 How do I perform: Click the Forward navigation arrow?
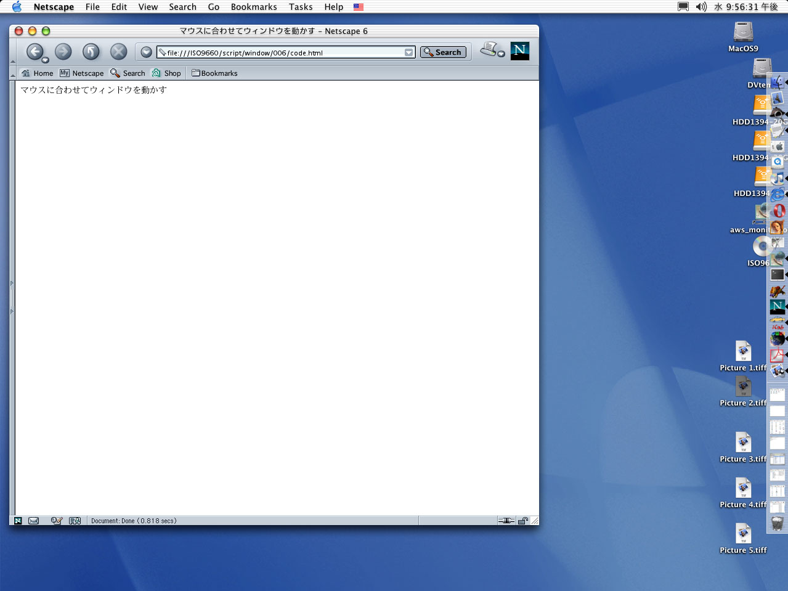point(63,52)
